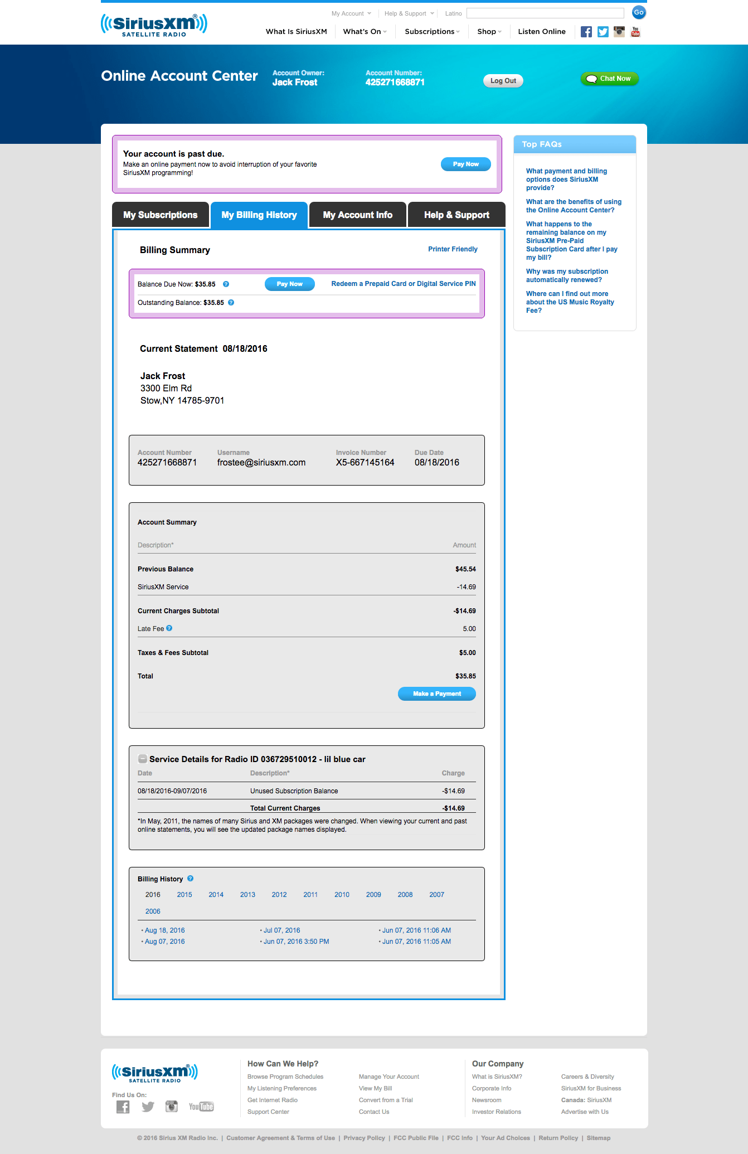Select billing history year 2015

click(x=184, y=895)
